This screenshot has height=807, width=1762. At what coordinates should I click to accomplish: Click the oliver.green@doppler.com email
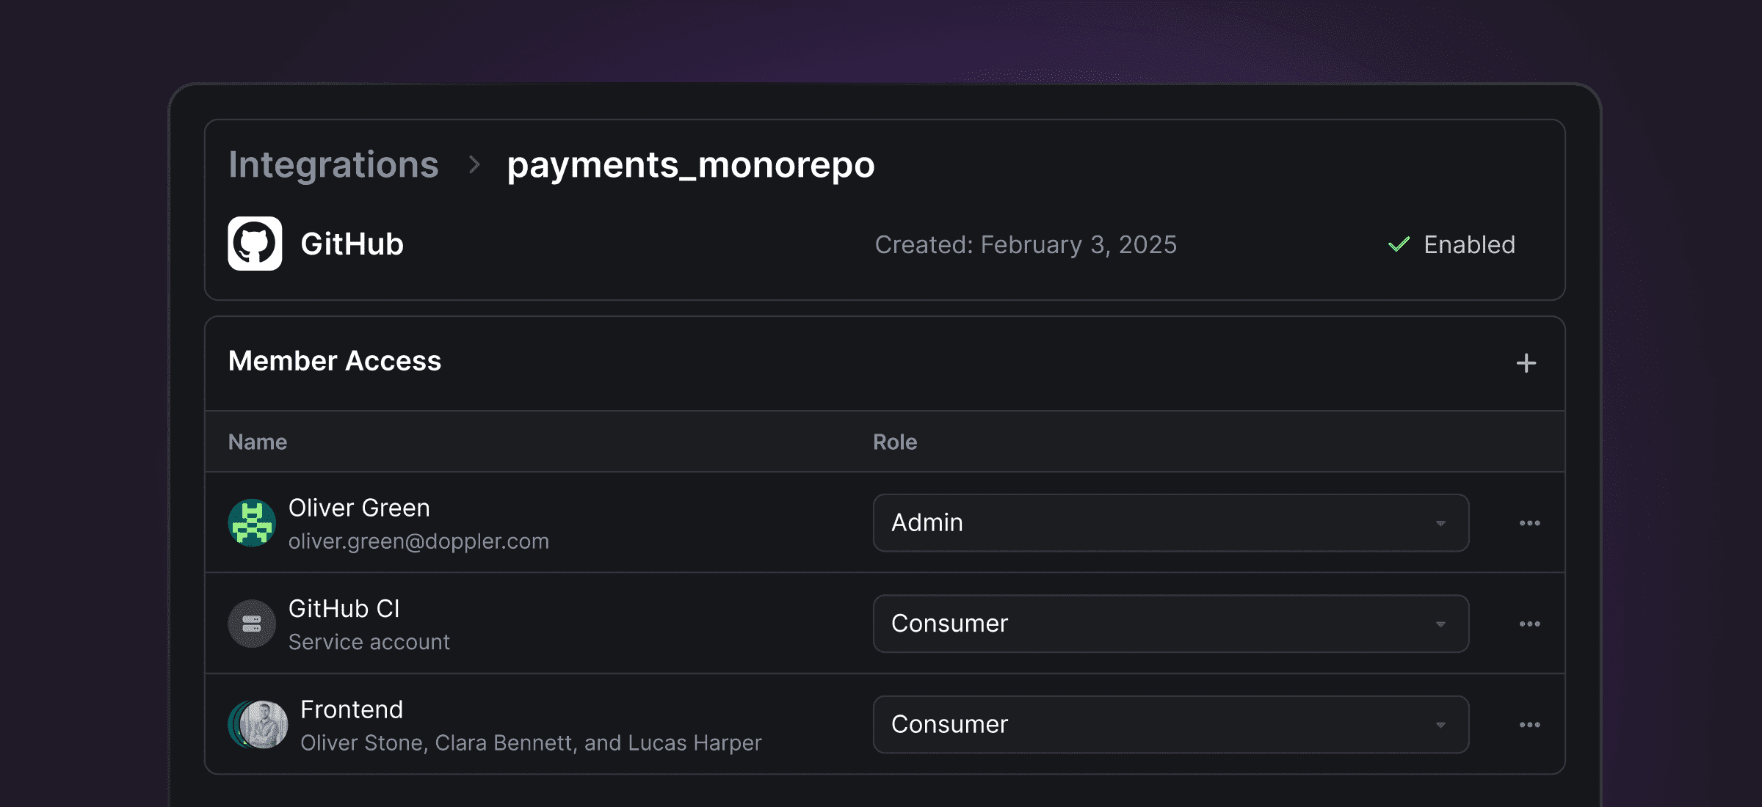[418, 541]
